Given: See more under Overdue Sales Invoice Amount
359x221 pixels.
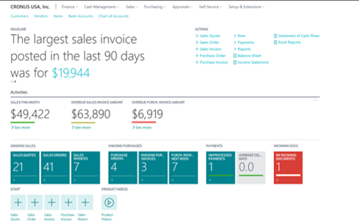Looking at the screenshot, I should pyautogui.click(x=81, y=127).
